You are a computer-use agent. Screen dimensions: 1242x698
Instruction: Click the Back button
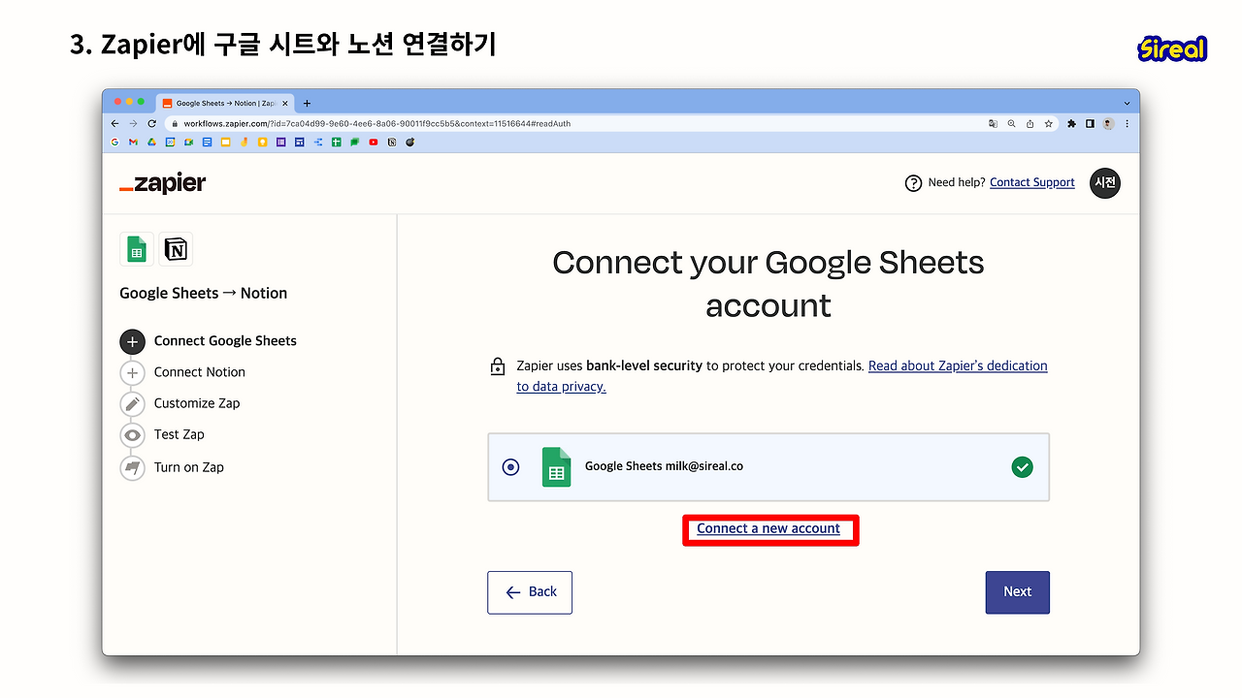pyautogui.click(x=530, y=592)
